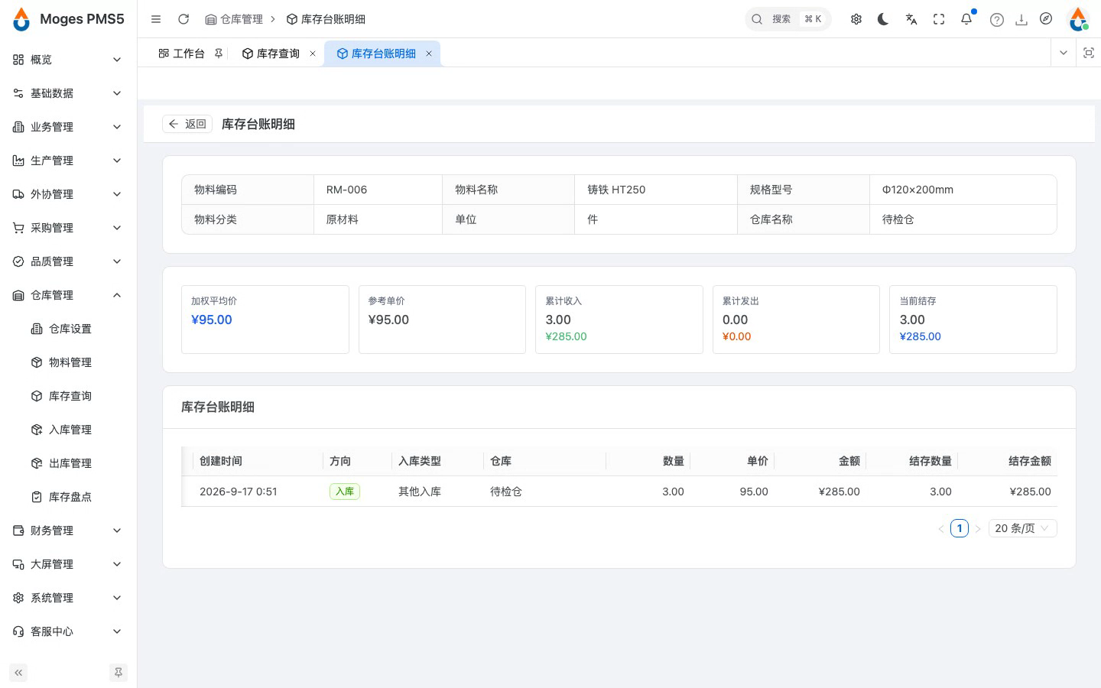
Task: Open 物料管理 in the sidebar
Action: pyautogui.click(x=69, y=362)
